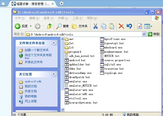This screenshot has height=116, width=163.
Task: Click the Back (后退) arrow icon
Action: click(x=18, y=26)
